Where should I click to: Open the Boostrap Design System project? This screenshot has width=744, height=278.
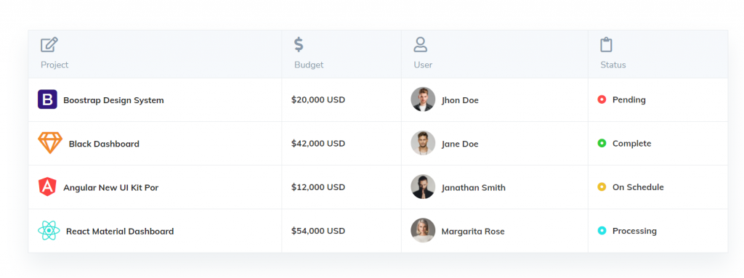[x=113, y=100]
